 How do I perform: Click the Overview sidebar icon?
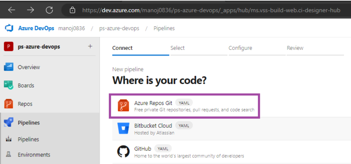click(x=9, y=67)
